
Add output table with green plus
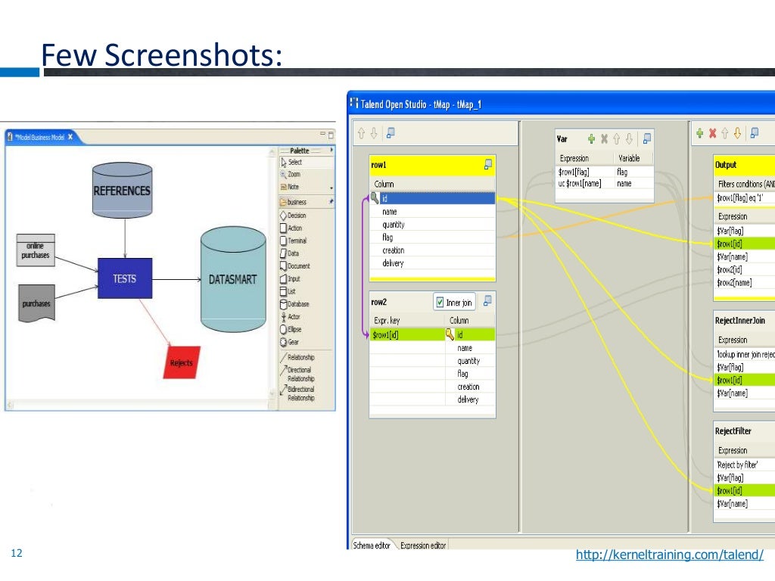pyautogui.click(x=700, y=133)
